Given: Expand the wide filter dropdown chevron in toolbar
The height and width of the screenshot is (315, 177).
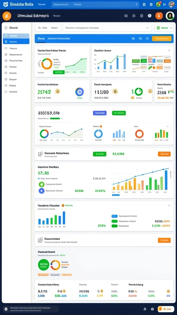Looking at the screenshot, I should pos(147,28).
